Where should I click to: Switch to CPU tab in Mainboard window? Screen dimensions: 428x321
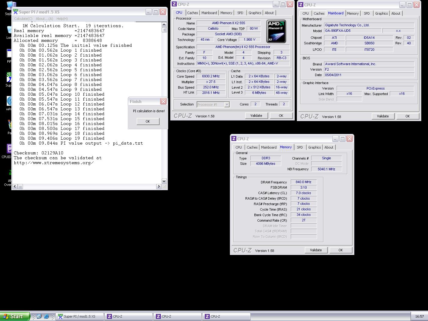pyautogui.click(x=306, y=13)
